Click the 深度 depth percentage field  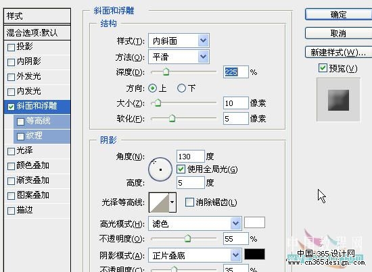point(235,72)
